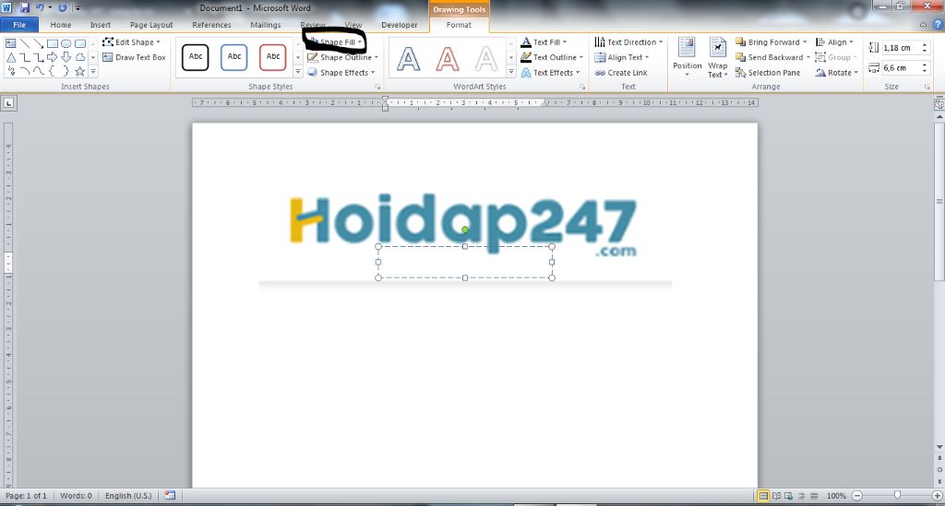
Task: Select the Right Arrow block shape
Action: click(x=53, y=57)
